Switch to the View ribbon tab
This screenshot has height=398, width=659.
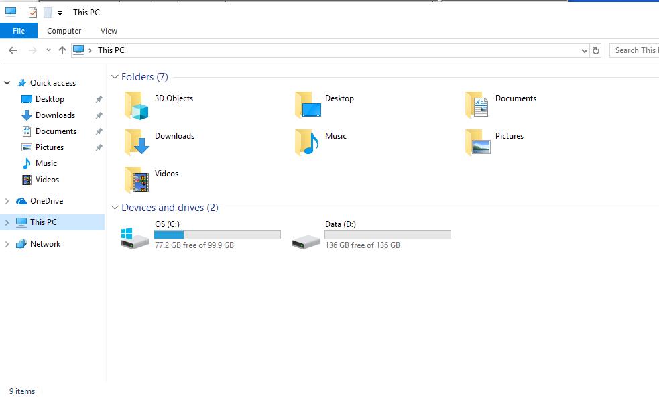(109, 31)
